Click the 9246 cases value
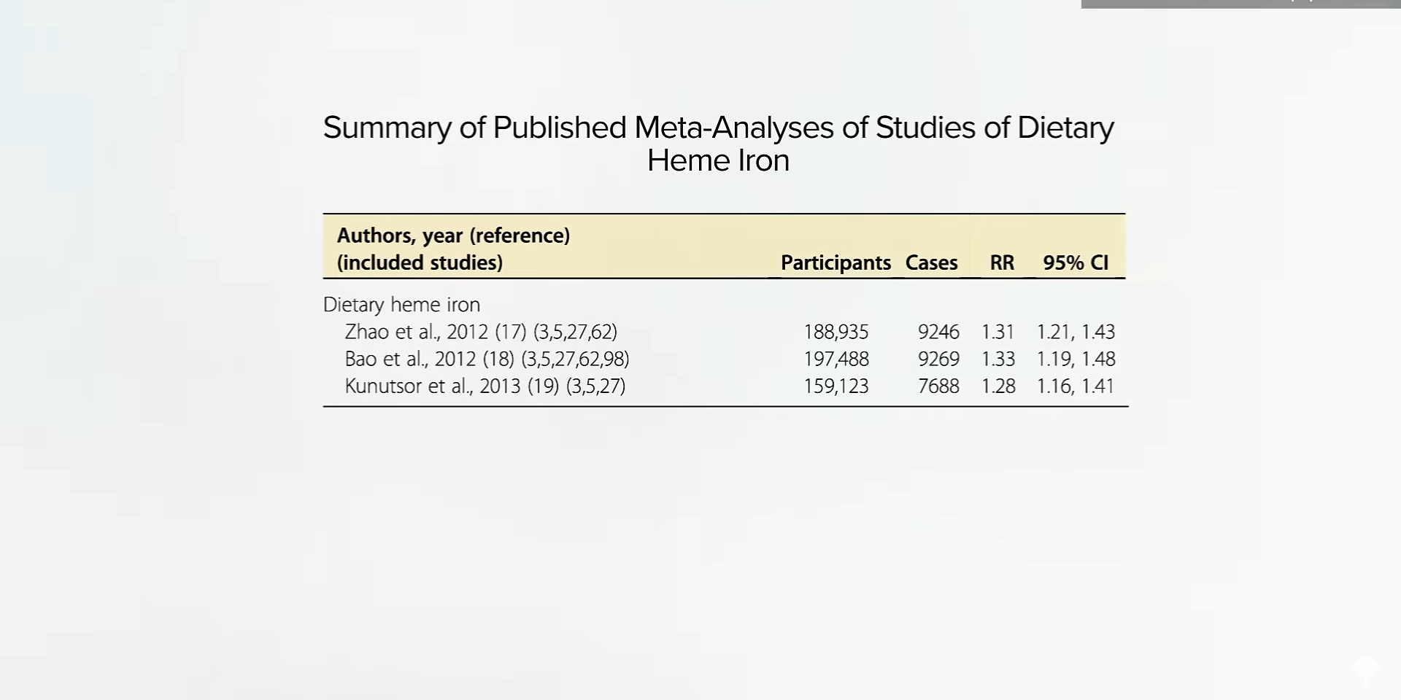Screen dimensions: 1401x700 pyautogui.click(x=938, y=332)
